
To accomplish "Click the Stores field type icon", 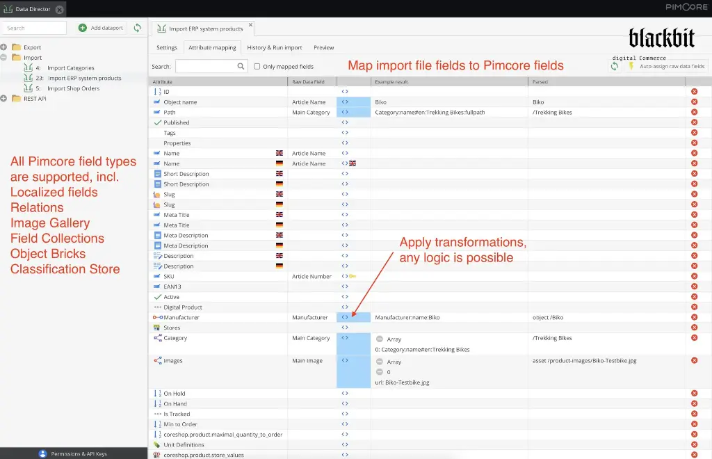I will tap(157, 328).
